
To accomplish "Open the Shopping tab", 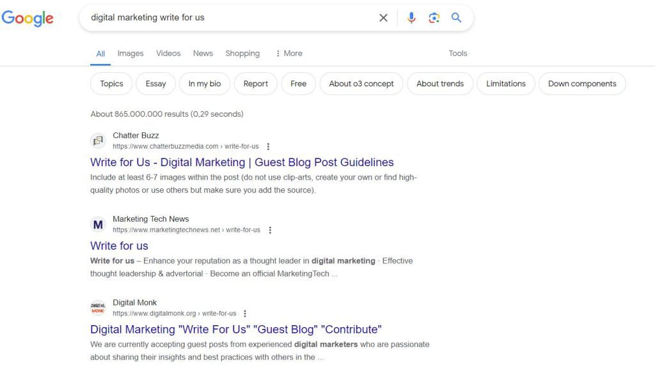I will [242, 54].
